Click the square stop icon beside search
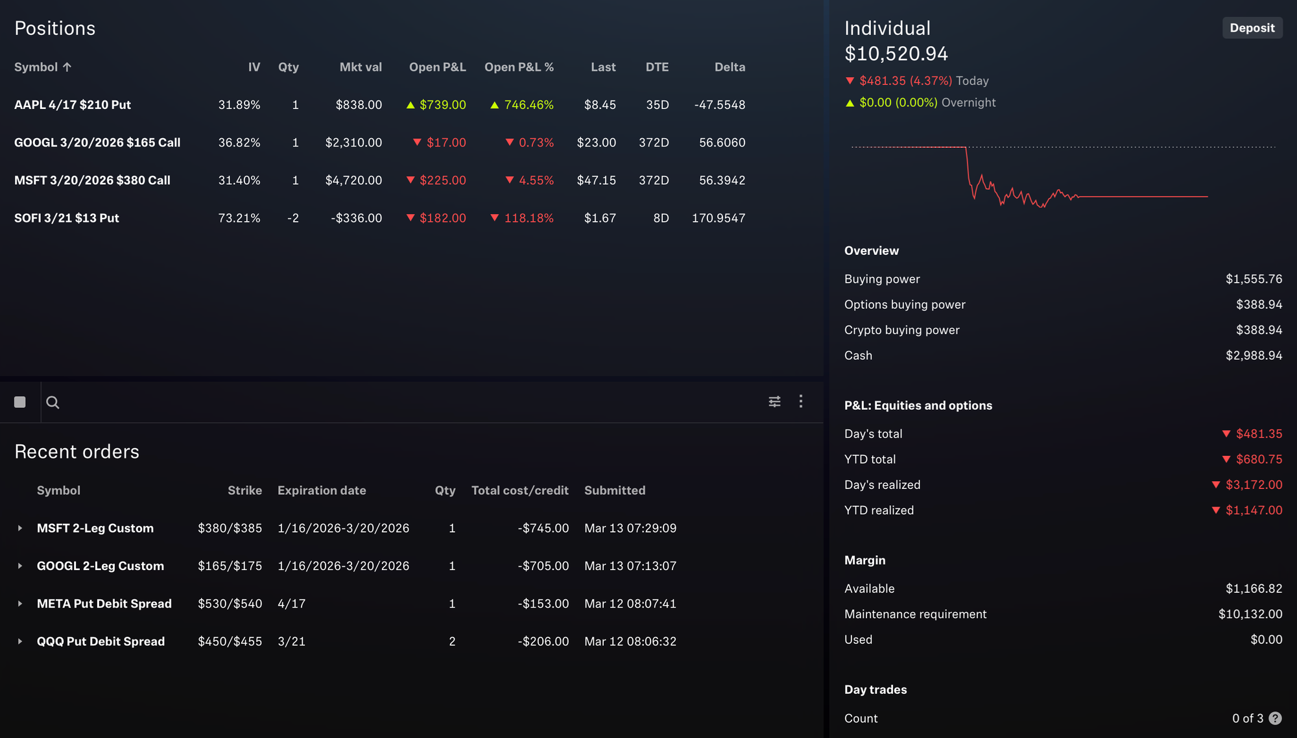Screen dimensions: 1297x738 pos(20,402)
